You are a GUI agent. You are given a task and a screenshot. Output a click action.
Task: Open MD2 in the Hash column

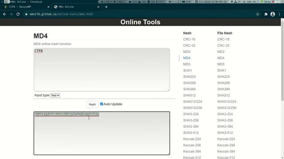[x=187, y=52]
